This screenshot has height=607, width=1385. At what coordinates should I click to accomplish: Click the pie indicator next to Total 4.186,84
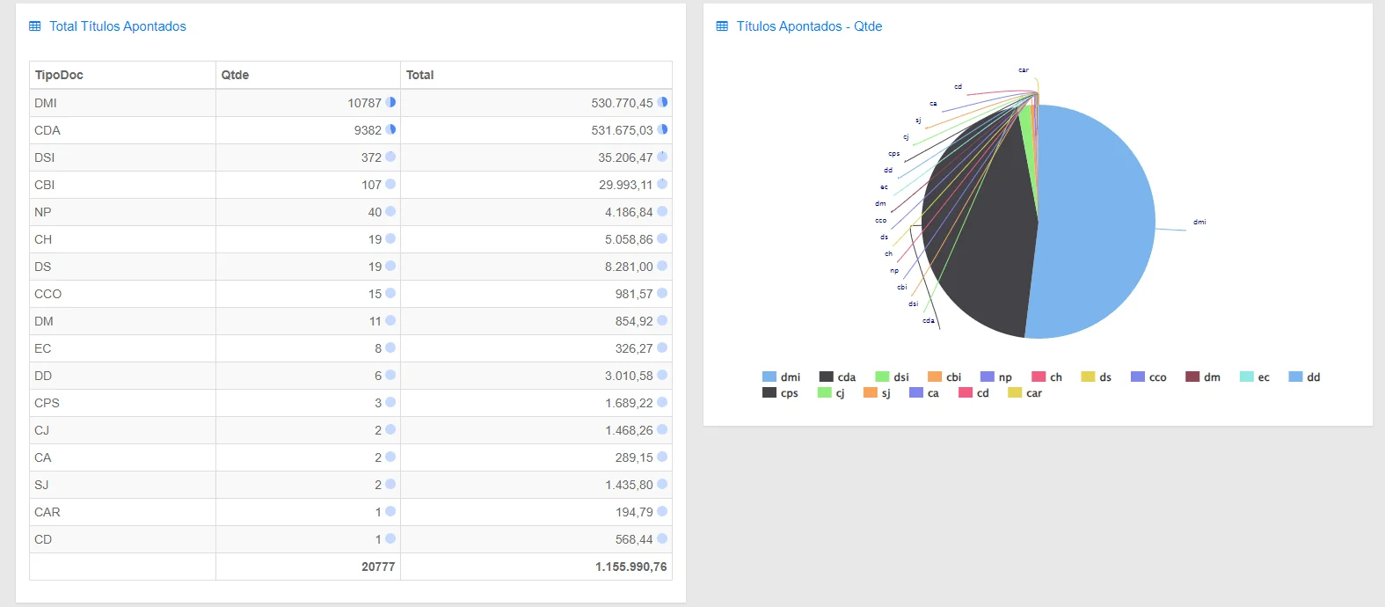pos(662,211)
